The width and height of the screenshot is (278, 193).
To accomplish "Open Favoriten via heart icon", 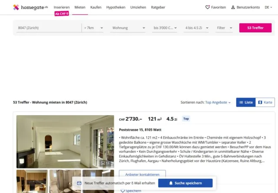I will [208, 7].
